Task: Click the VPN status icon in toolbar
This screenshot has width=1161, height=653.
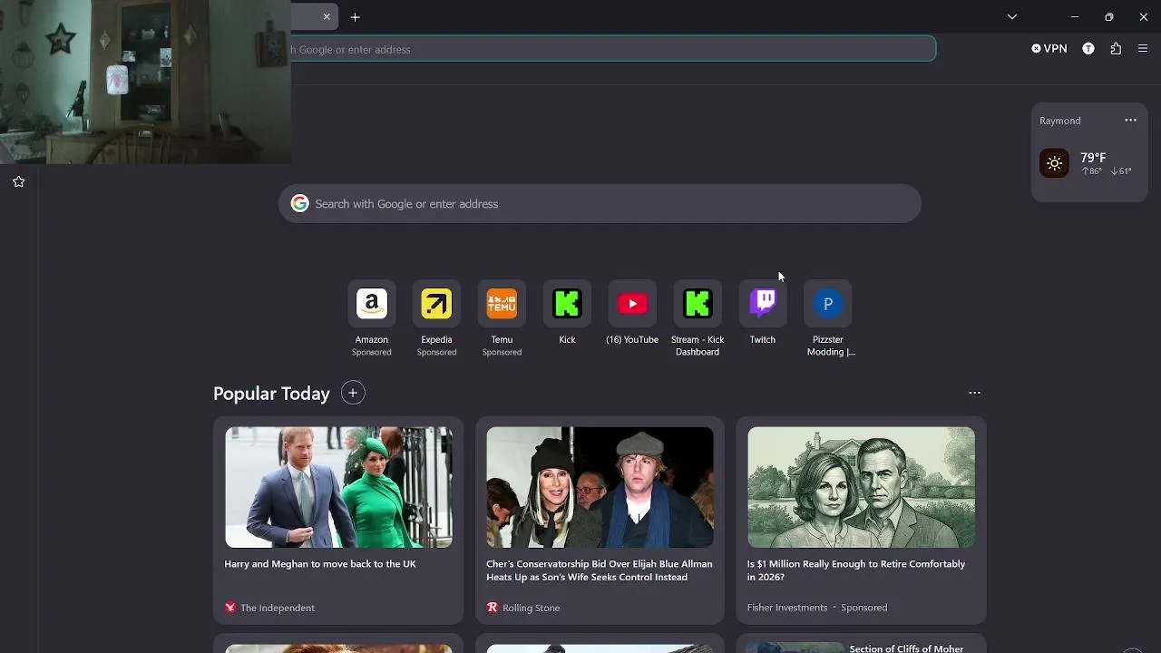Action: pos(1049,49)
